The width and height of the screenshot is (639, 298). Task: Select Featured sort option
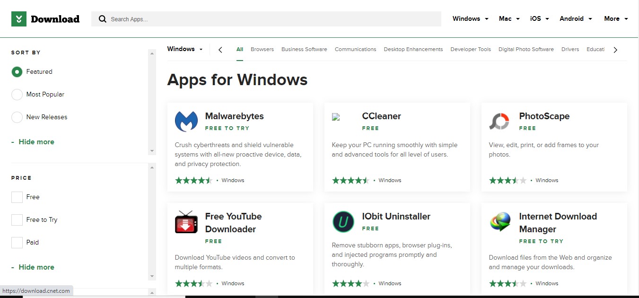point(17,72)
